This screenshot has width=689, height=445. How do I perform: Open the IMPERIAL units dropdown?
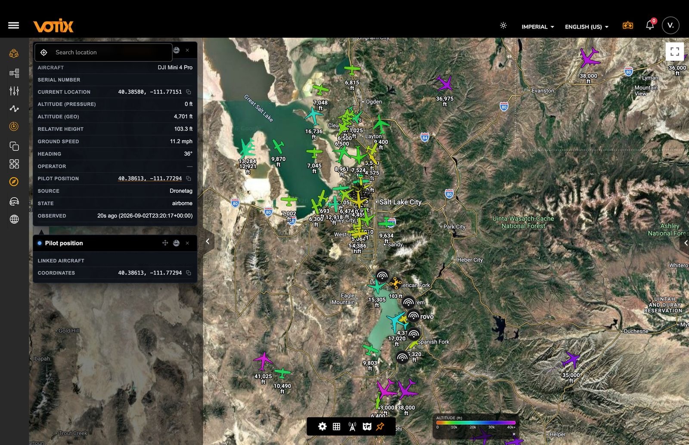click(x=538, y=27)
